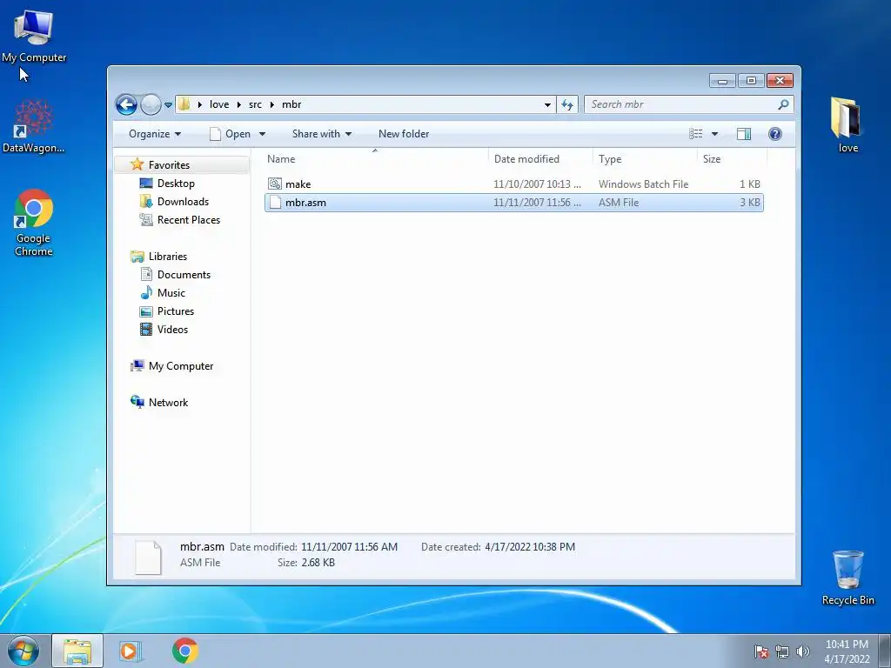Select the mbr.asm file name
The image size is (891, 668).
(305, 202)
